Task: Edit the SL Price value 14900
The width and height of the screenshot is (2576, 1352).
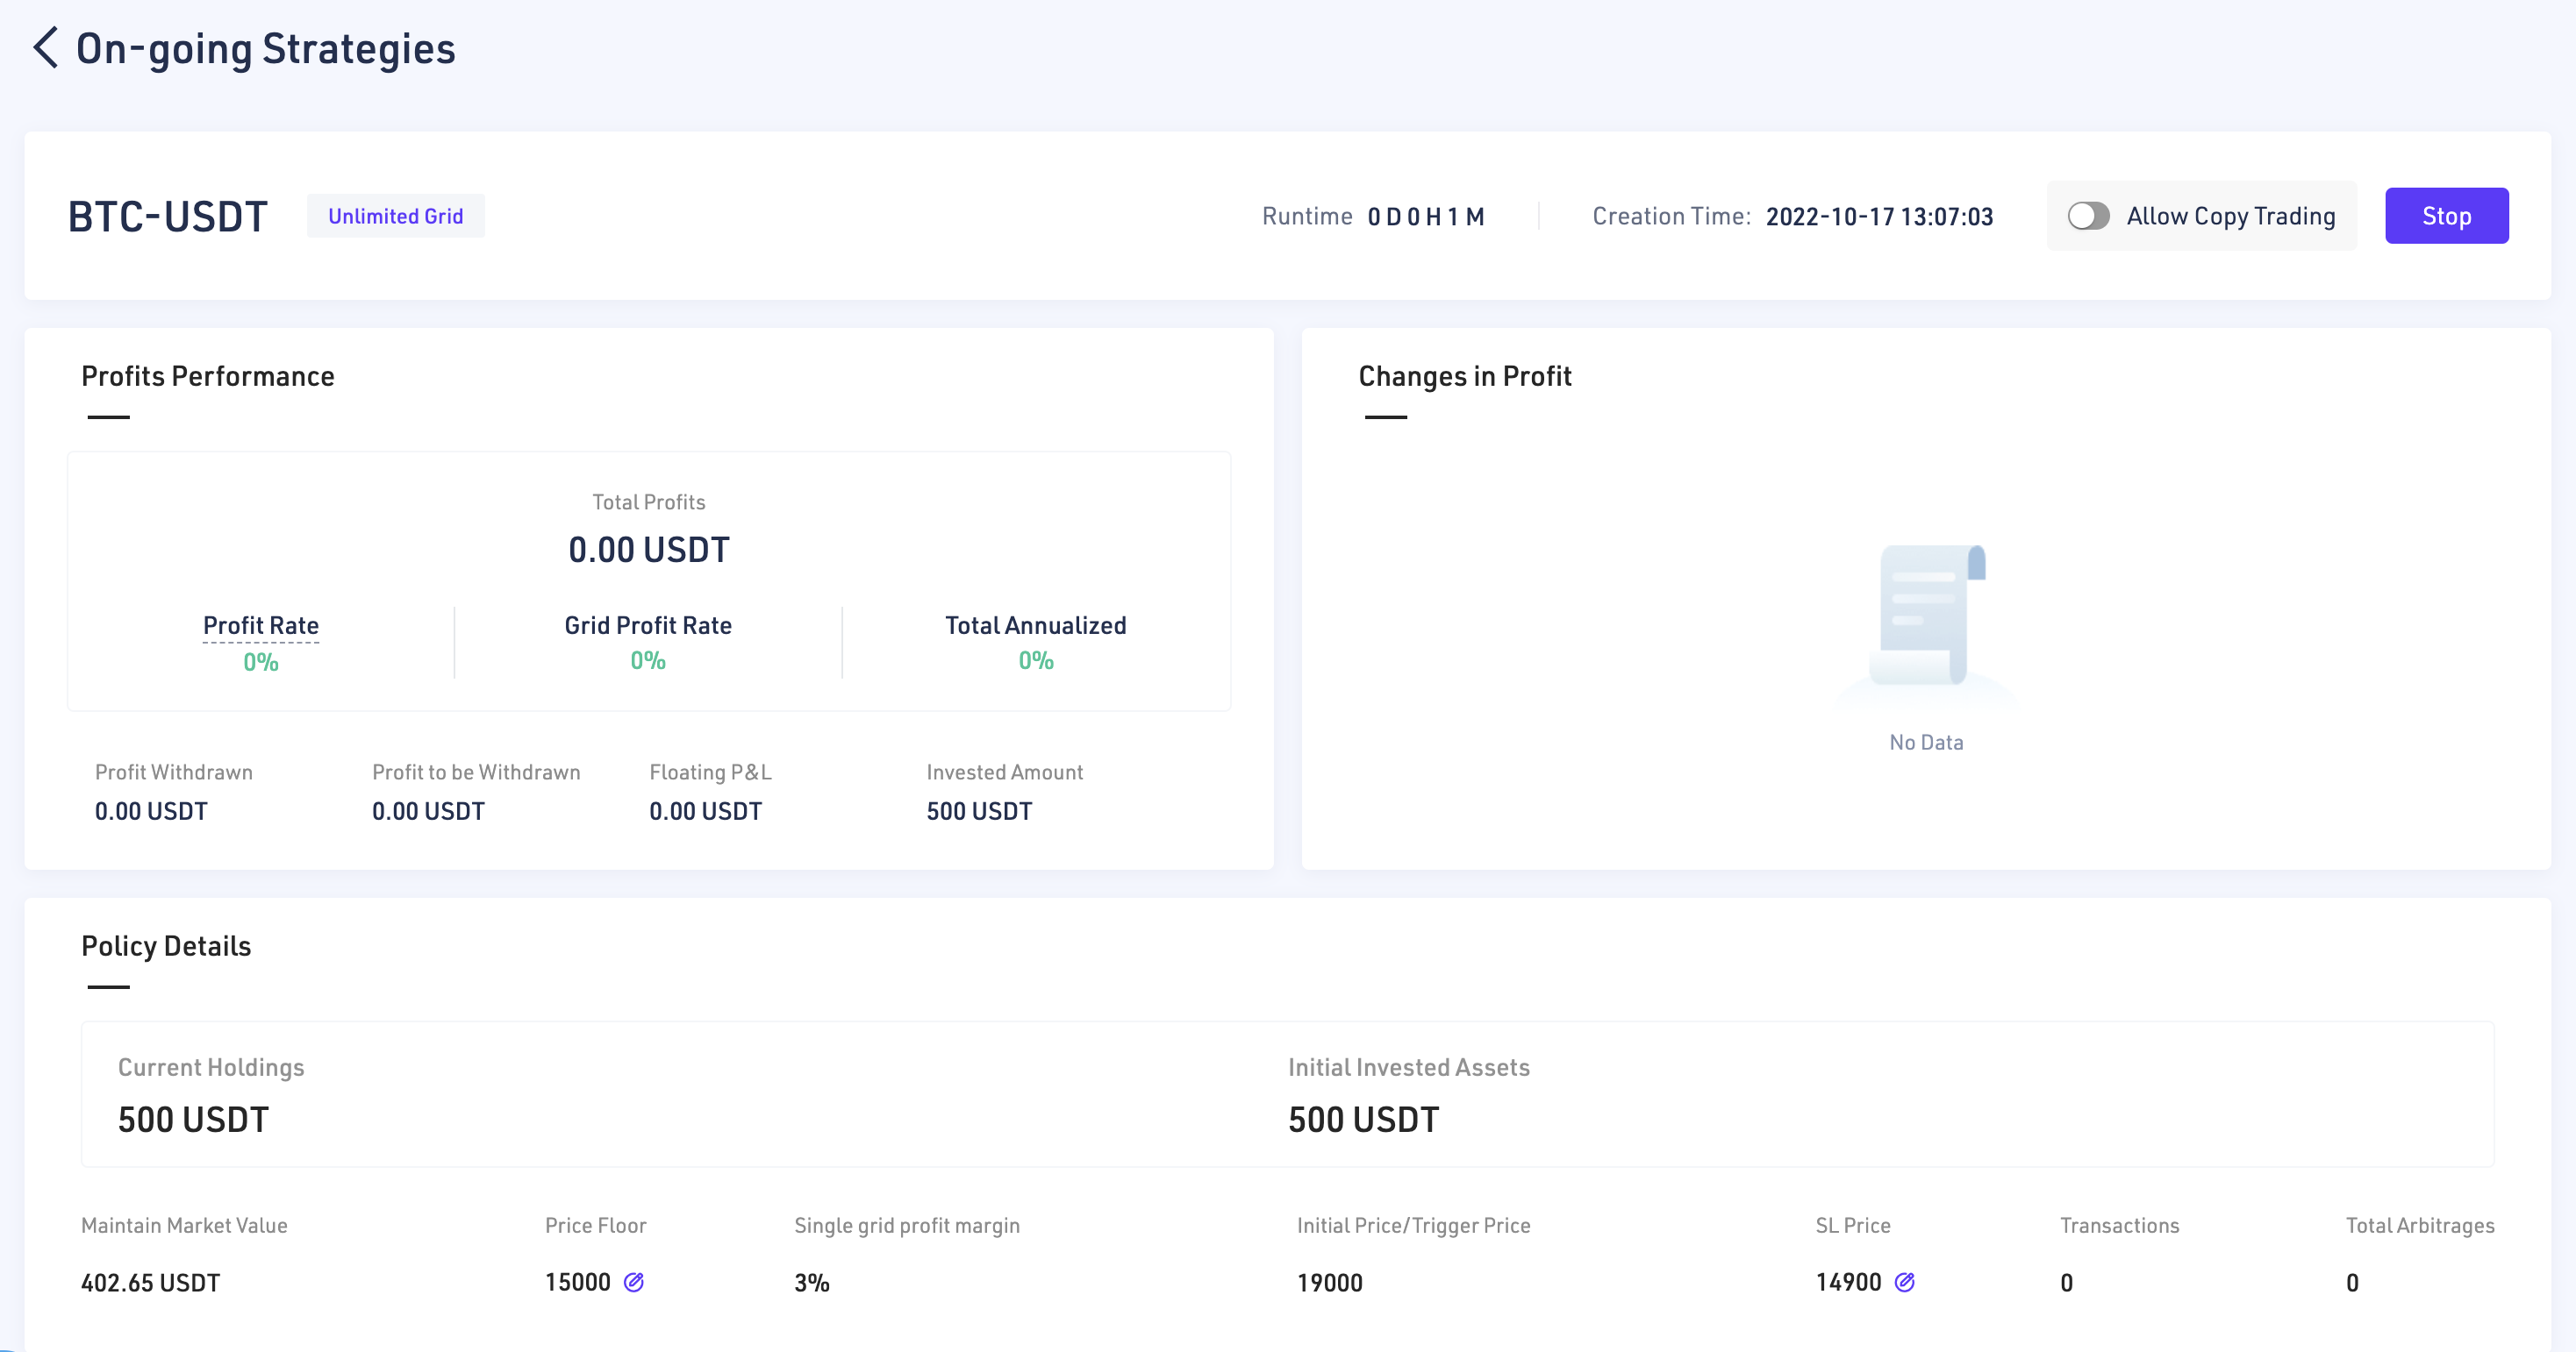Action: point(1905,1282)
